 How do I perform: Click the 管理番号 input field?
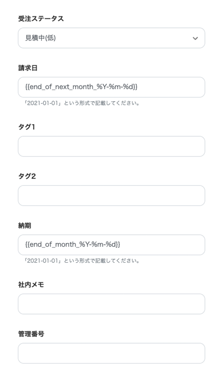(x=111, y=353)
